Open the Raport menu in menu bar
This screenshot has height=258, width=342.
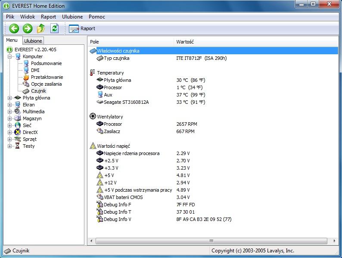(48, 17)
